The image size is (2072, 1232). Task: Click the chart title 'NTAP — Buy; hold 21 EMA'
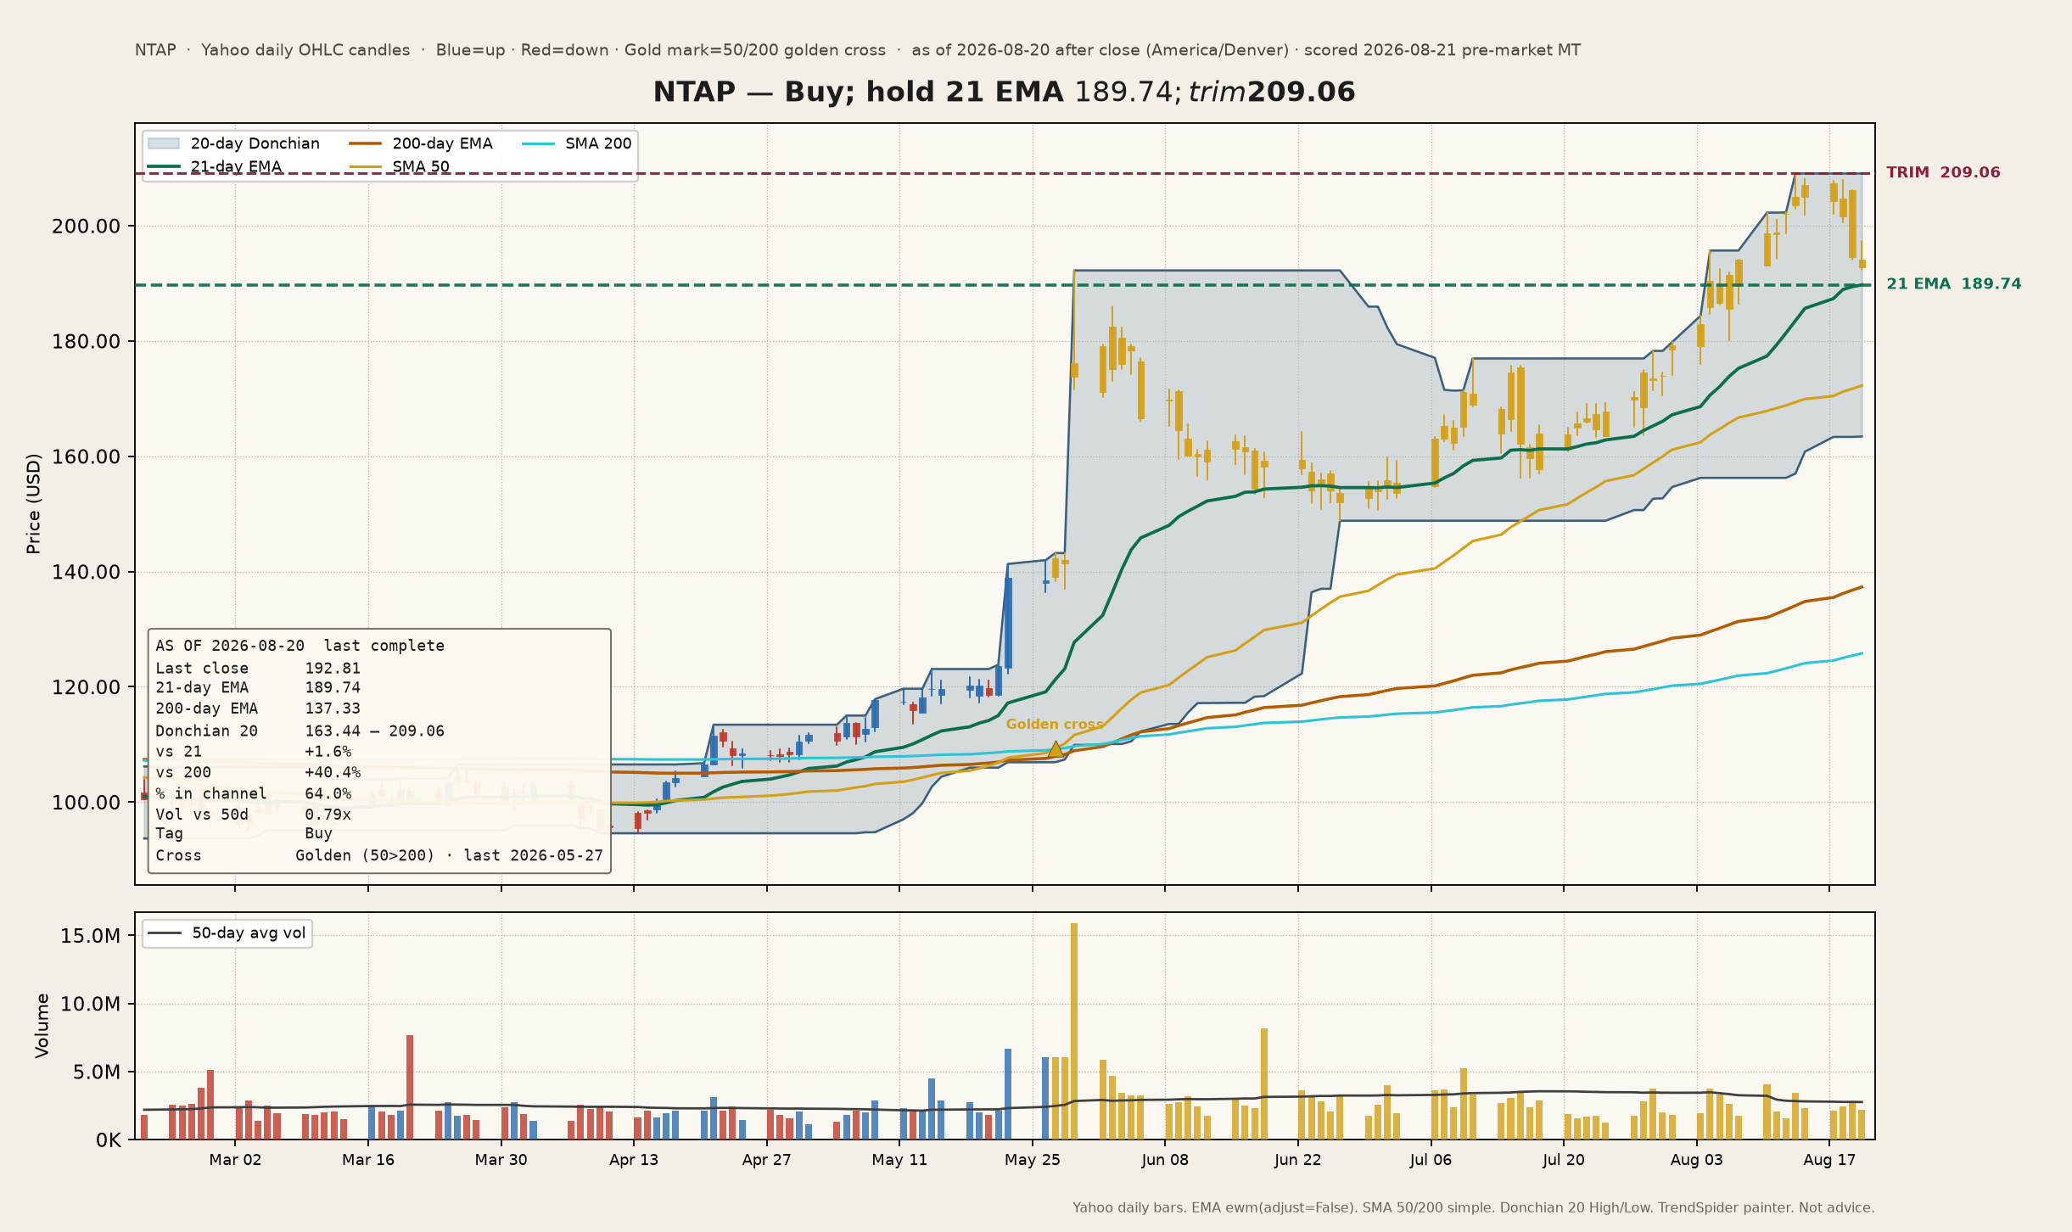[x=858, y=92]
